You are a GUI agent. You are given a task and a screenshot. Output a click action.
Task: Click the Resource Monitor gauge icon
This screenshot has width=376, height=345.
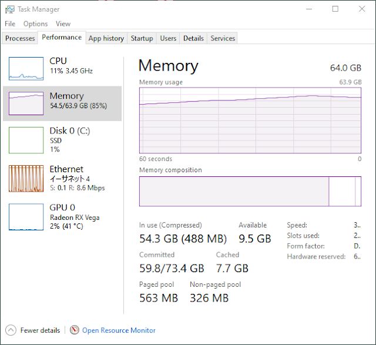(75, 330)
